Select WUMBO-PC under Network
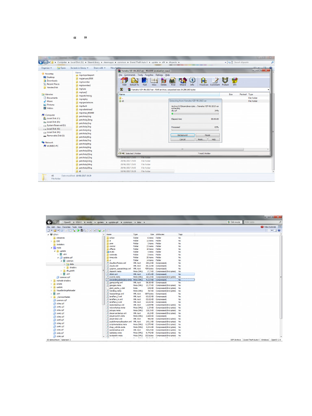 pyautogui.click(x=51, y=146)
